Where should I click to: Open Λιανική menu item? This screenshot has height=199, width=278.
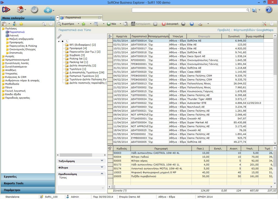click(x=14, y=35)
